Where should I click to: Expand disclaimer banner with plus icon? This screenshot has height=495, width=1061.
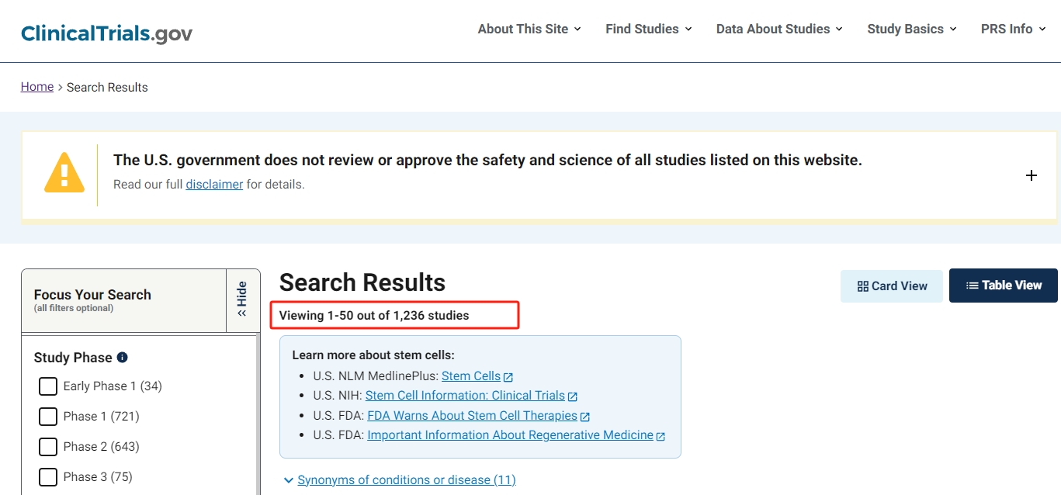point(1032,175)
